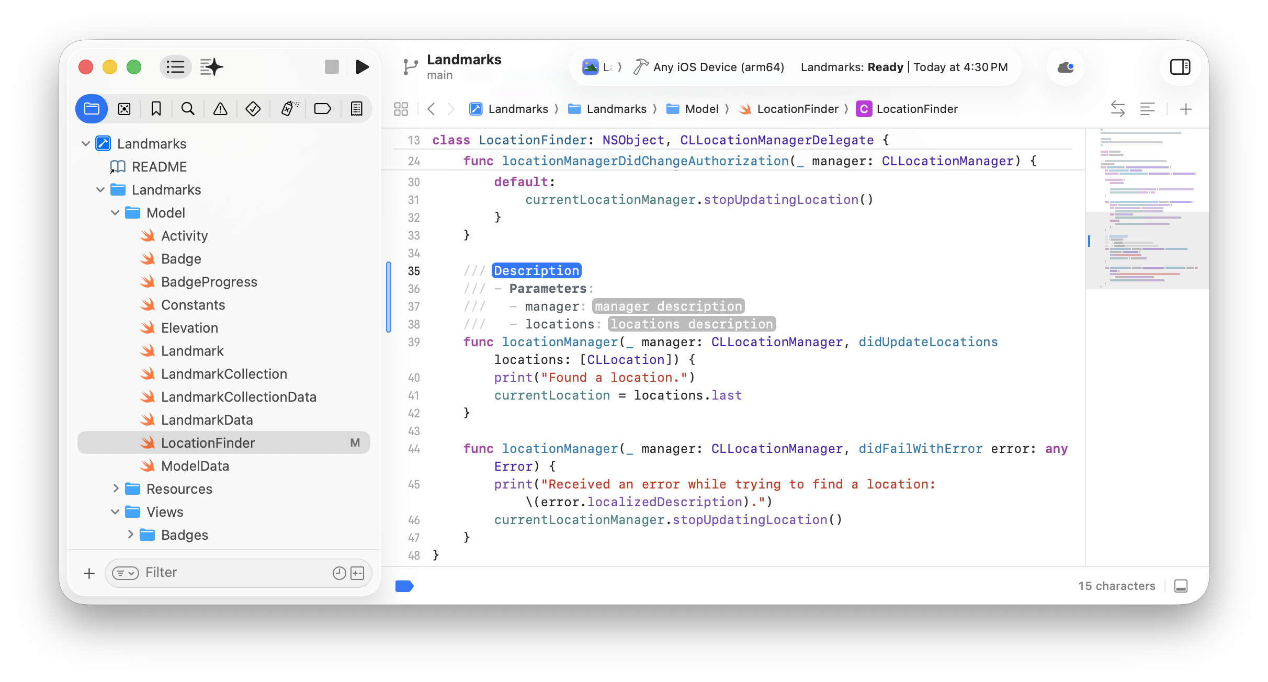Click inside the Filter field

click(x=209, y=572)
